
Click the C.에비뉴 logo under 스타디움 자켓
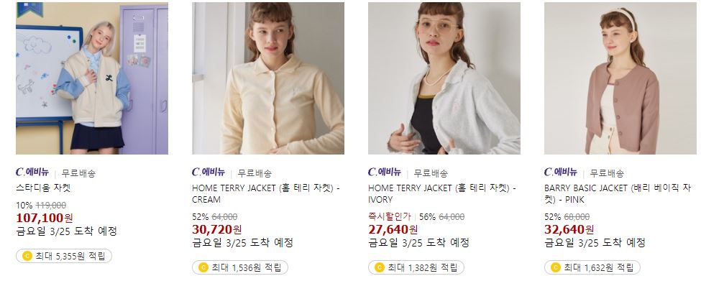32,172
